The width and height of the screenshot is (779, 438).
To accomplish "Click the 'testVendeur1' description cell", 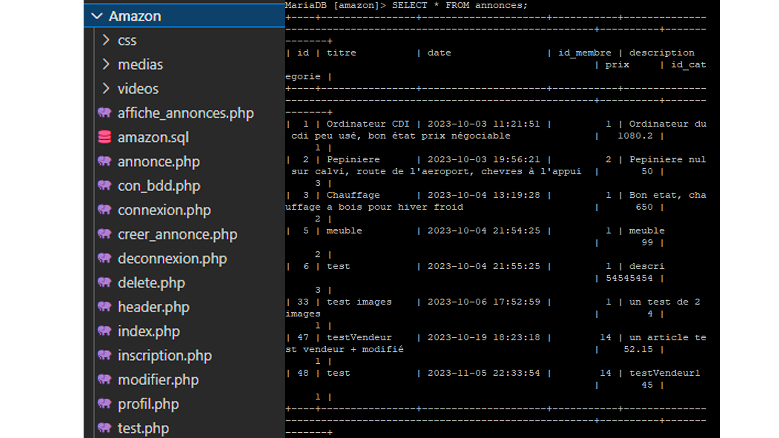I will click(665, 373).
